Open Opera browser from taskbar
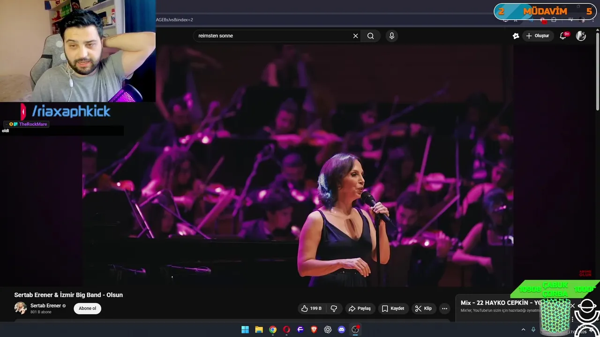Screen dimensions: 600x337 286,330
